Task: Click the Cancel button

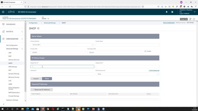Action: pyautogui.click(x=36, y=79)
